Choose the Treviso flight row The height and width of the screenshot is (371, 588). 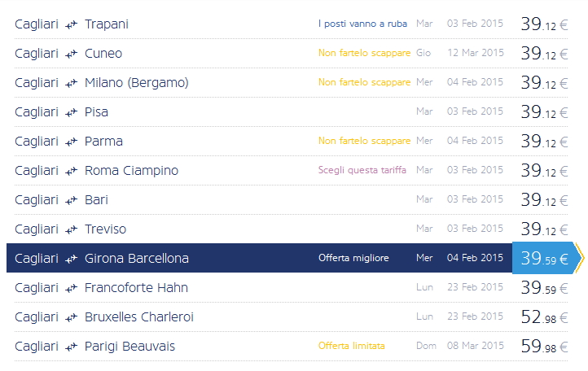point(105,229)
